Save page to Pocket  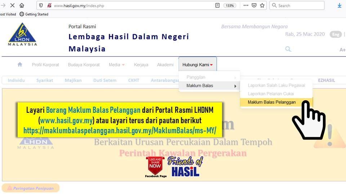coord(254,5)
